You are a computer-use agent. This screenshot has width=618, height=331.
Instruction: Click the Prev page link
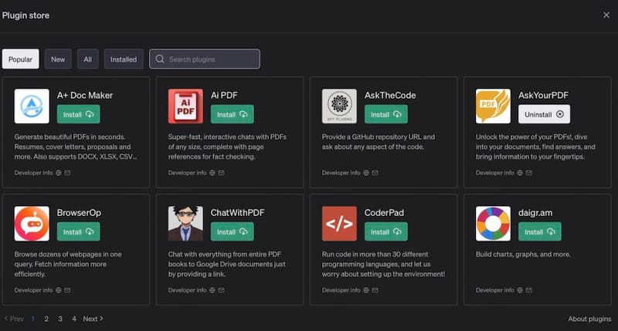(x=14, y=319)
